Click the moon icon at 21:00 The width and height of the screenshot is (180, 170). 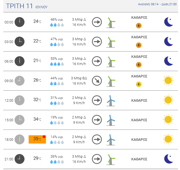[168, 159]
